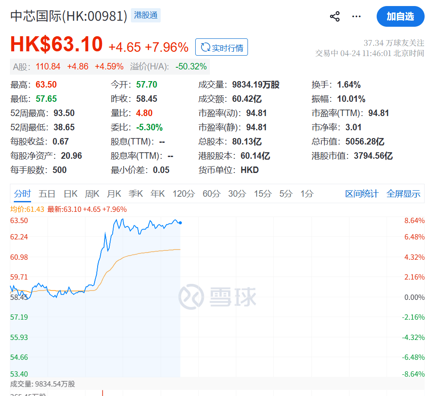Select the 15分 interval chart
438x396 pixels.
pyautogui.click(x=262, y=194)
